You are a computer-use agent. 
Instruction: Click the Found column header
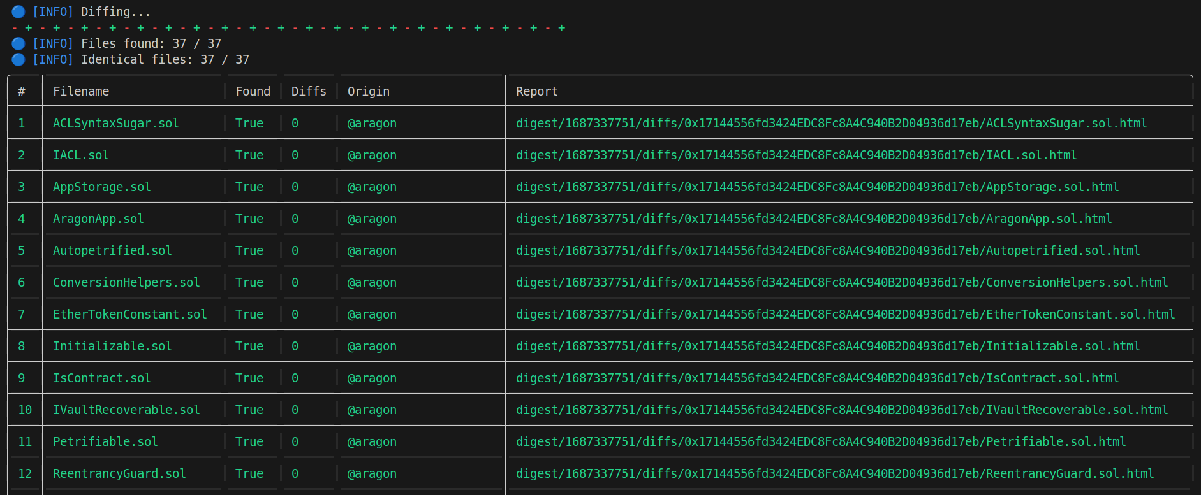click(253, 91)
